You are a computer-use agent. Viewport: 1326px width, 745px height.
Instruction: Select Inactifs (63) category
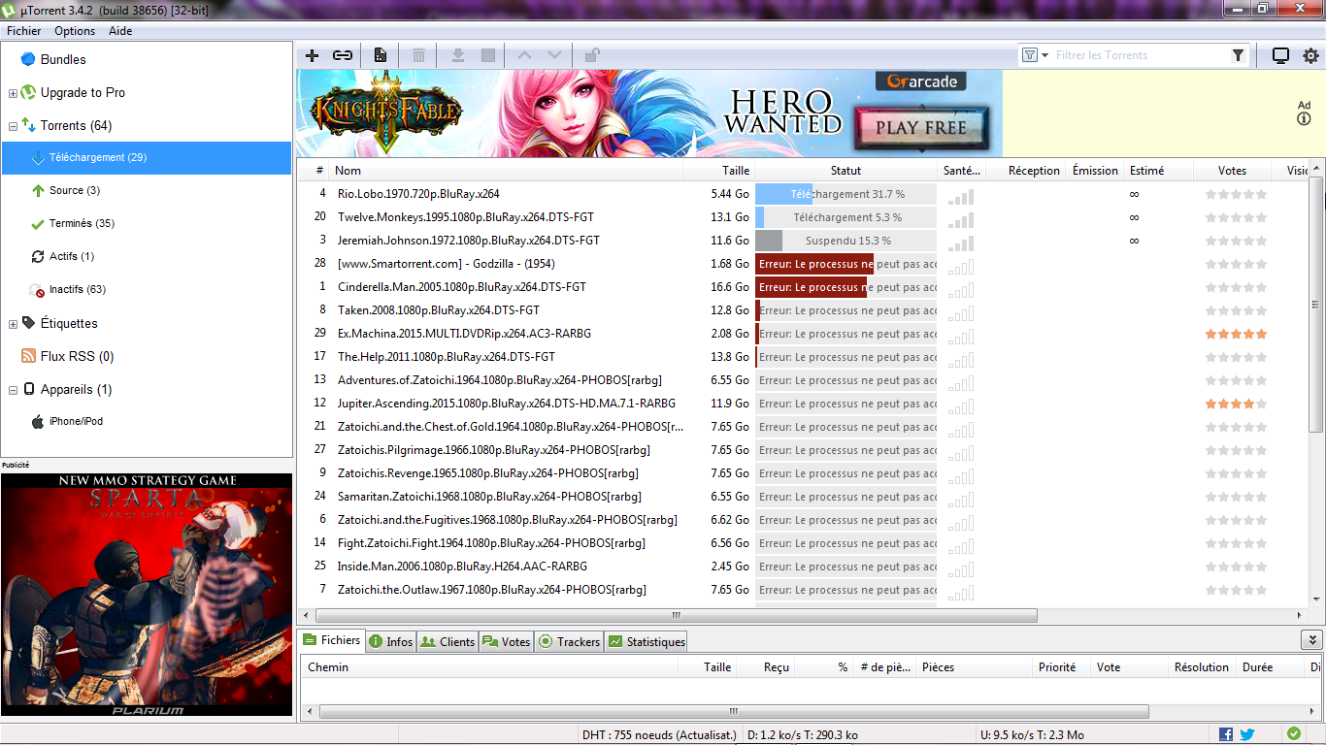[x=78, y=289]
